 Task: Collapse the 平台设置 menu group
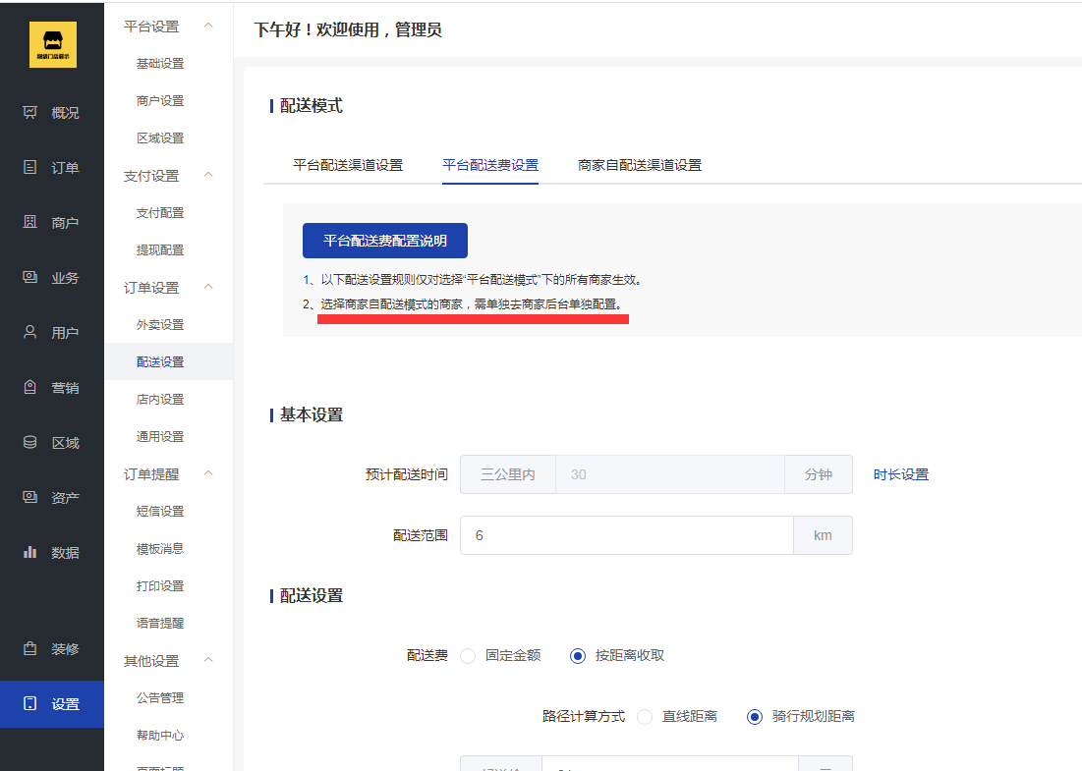208,26
